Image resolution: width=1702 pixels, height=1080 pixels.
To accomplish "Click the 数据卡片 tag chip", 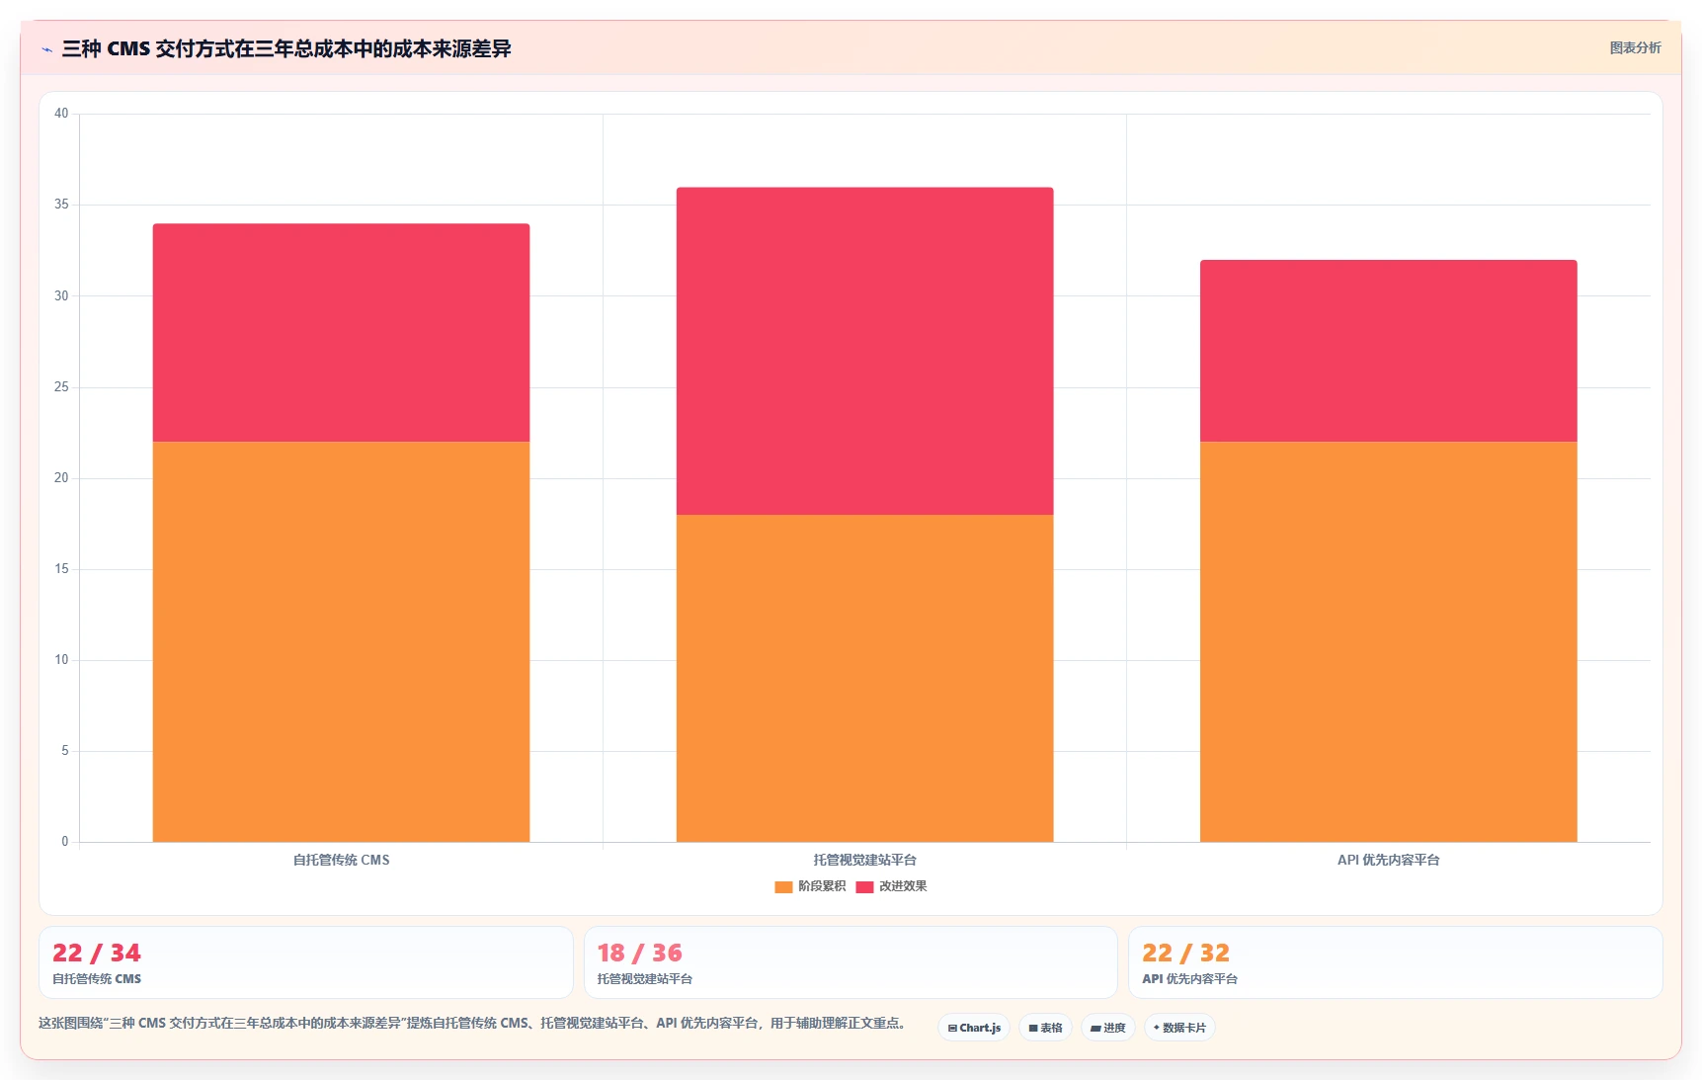I will (x=1179, y=1028).
